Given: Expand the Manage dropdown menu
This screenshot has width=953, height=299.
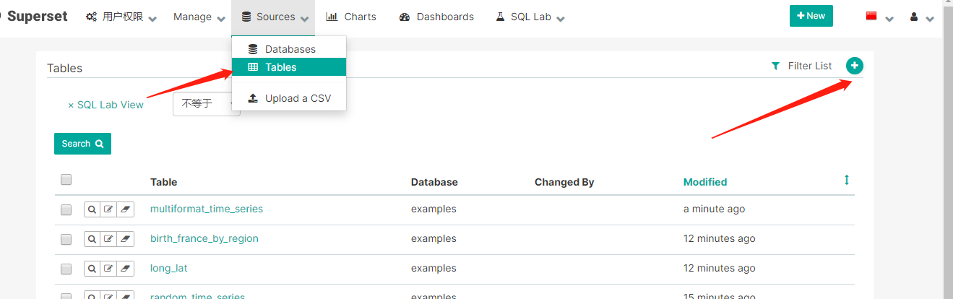Looking at the screenshot, I should point(199,17).
